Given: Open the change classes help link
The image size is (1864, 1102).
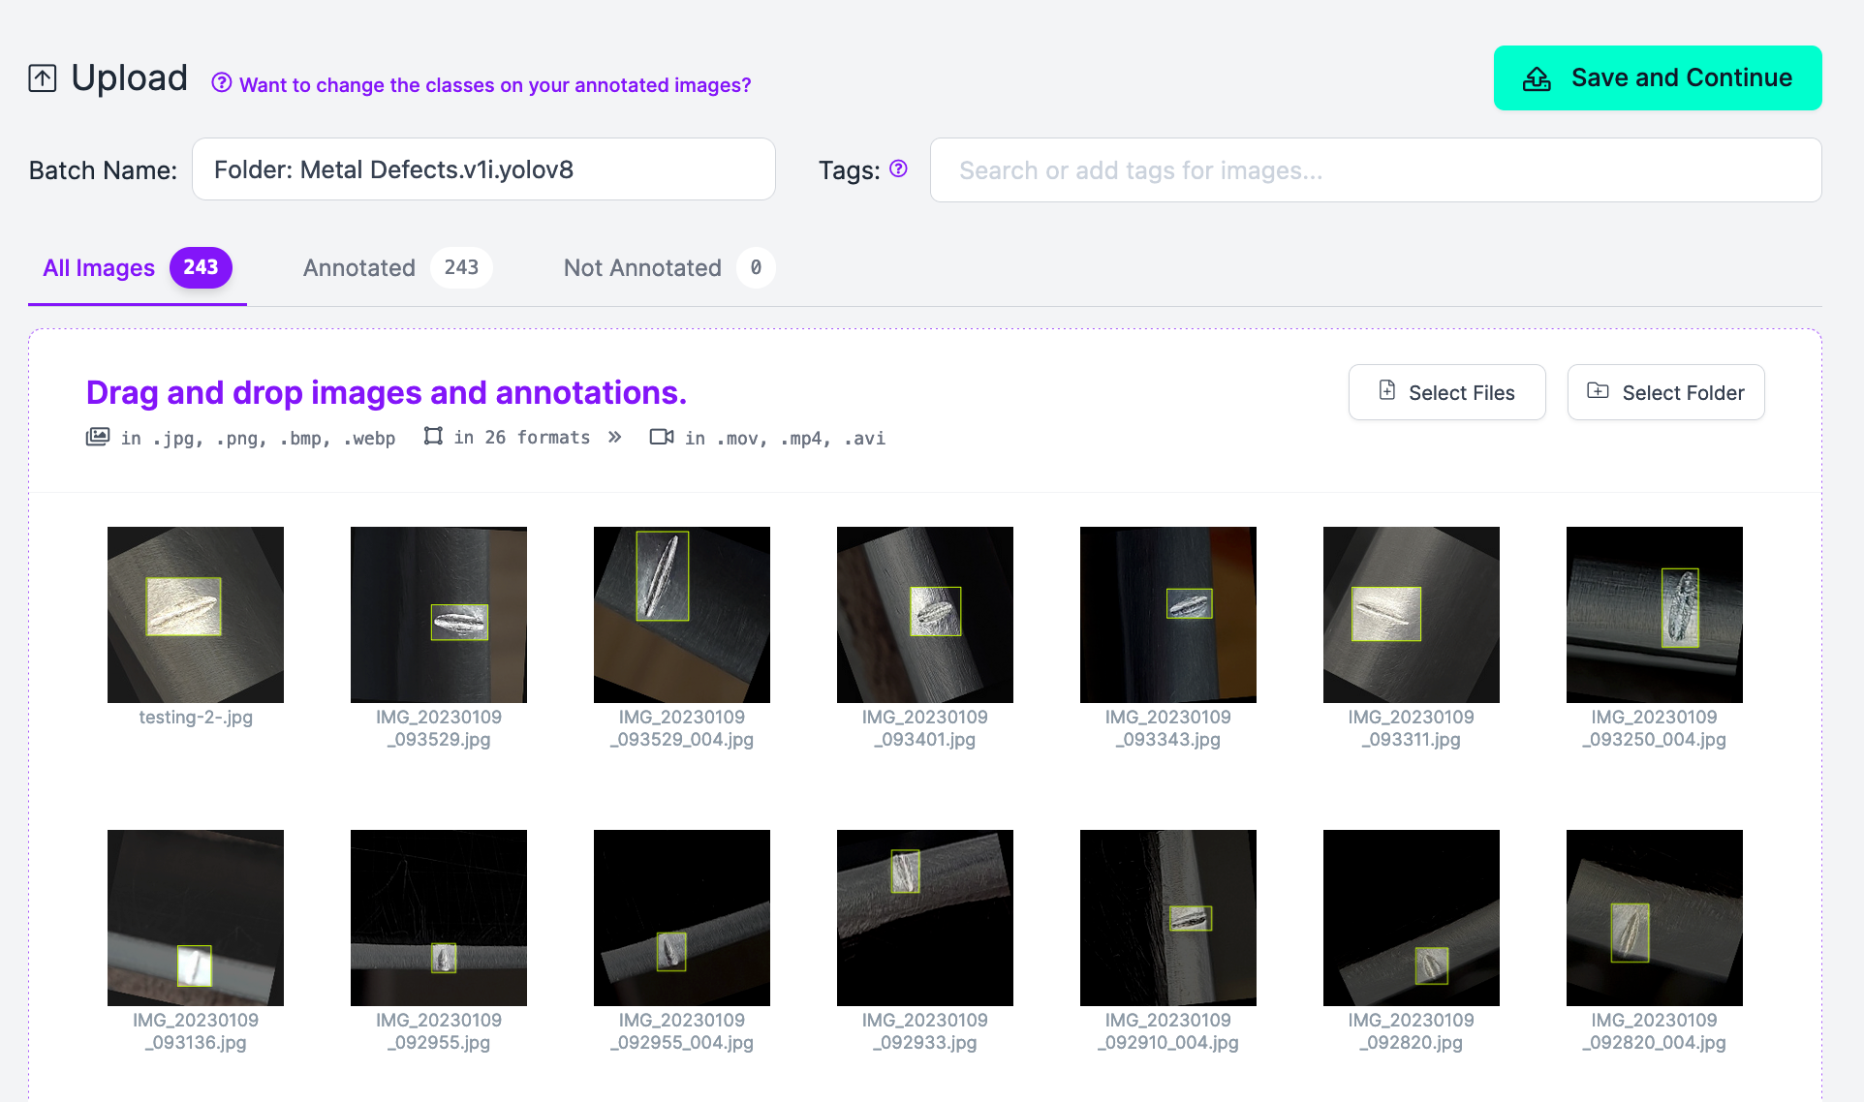Looking at the screenshot, I should tap(495, 85).
